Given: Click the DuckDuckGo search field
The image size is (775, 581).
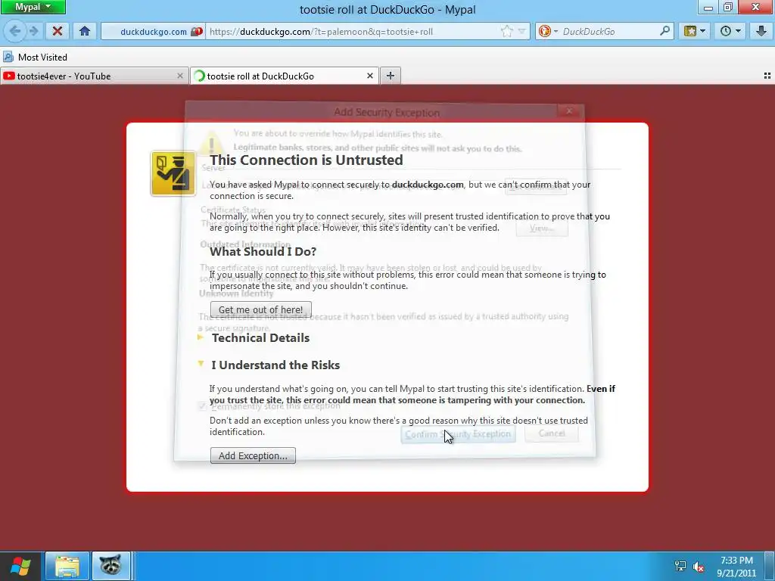Looking at the screenshot, I should 609,32.
